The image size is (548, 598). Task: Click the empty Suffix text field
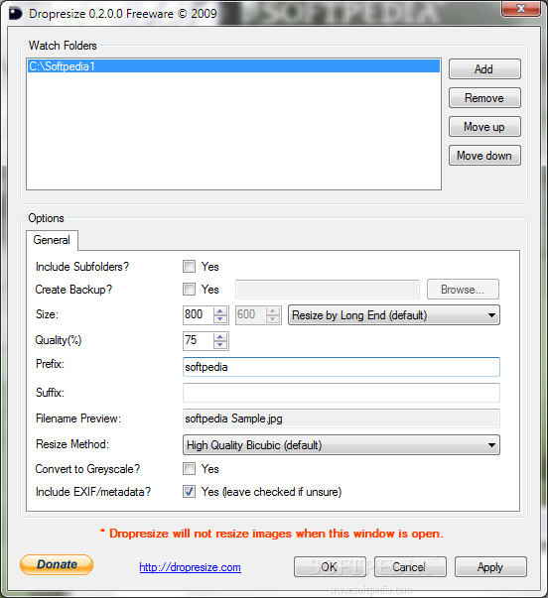342,393
